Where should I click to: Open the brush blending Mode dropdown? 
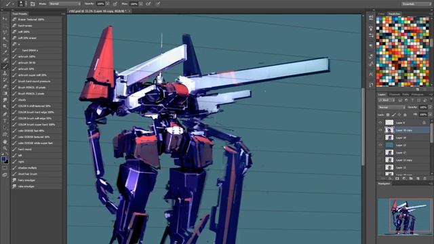pos(65,4)
